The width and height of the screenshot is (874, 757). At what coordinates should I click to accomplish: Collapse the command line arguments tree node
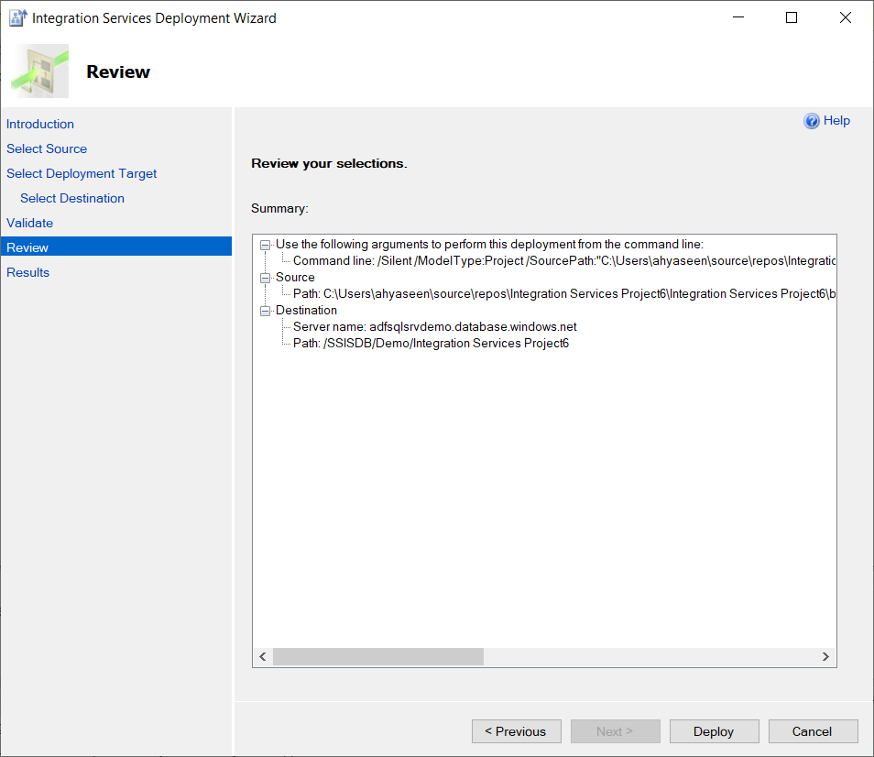click(x=264, y=244)
